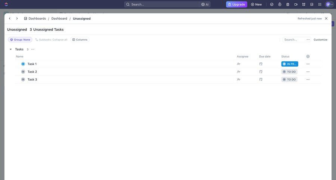Click the Status column header
Viewport: 336px width, 180px height.
(x=285, y=57)
